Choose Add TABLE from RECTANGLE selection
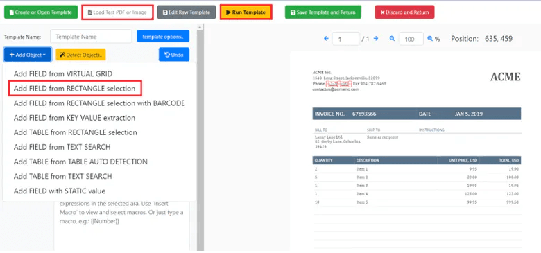This screenshot has width=541, height=253. 75,132
